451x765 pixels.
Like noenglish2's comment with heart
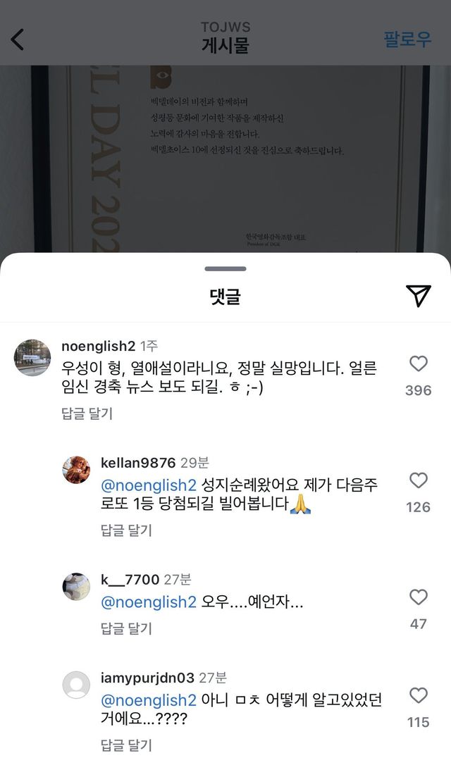pos(419,364)
